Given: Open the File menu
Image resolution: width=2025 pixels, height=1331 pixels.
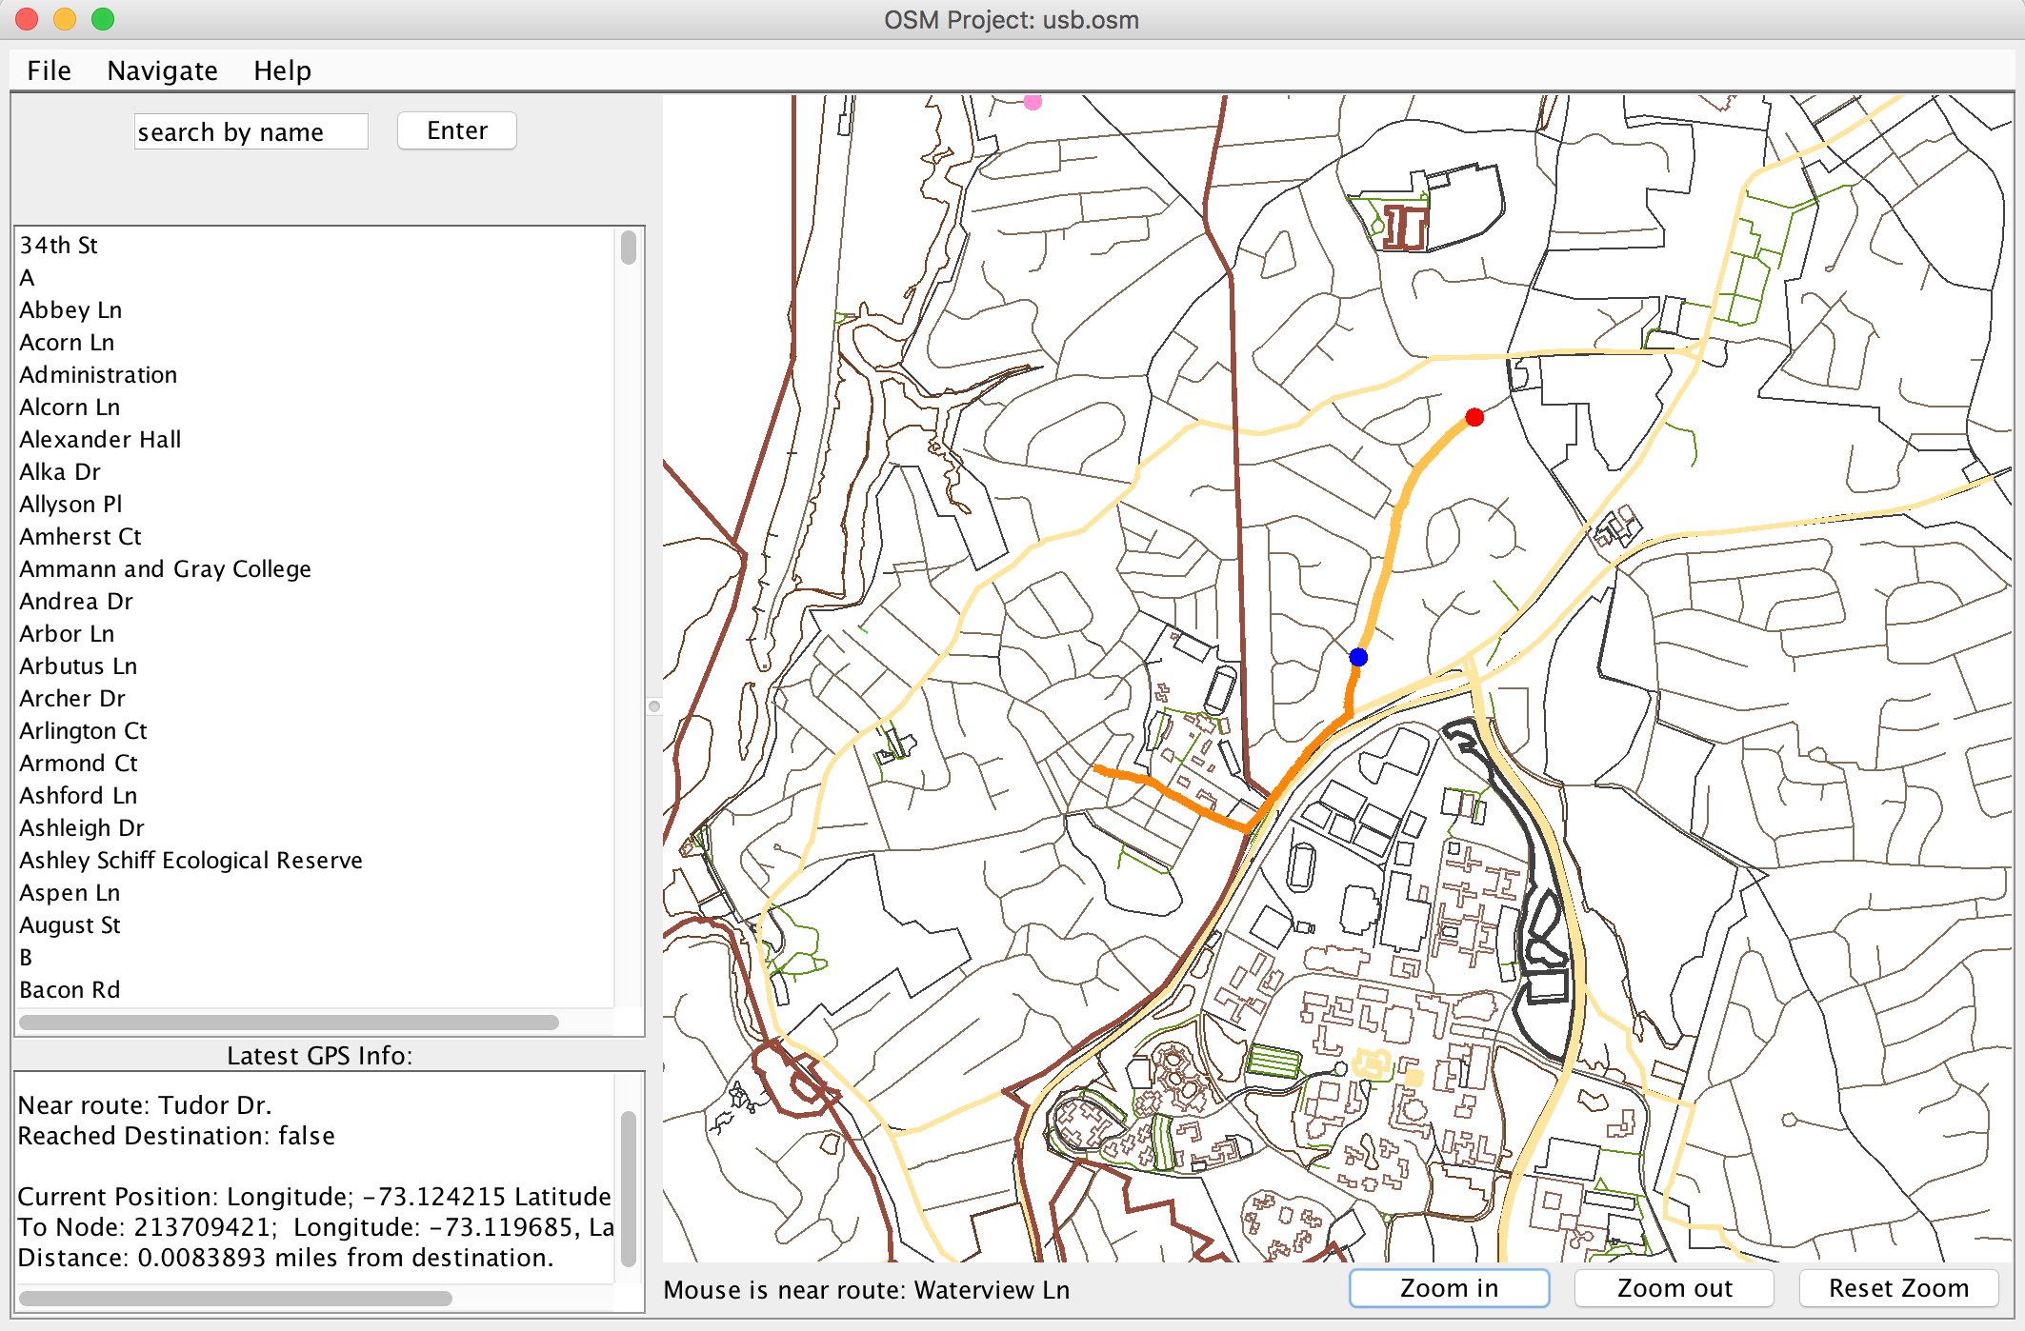Looking at the screenshot, I should coord(49,70).
